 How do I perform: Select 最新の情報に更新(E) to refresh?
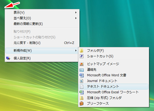[x=42, y=24]
